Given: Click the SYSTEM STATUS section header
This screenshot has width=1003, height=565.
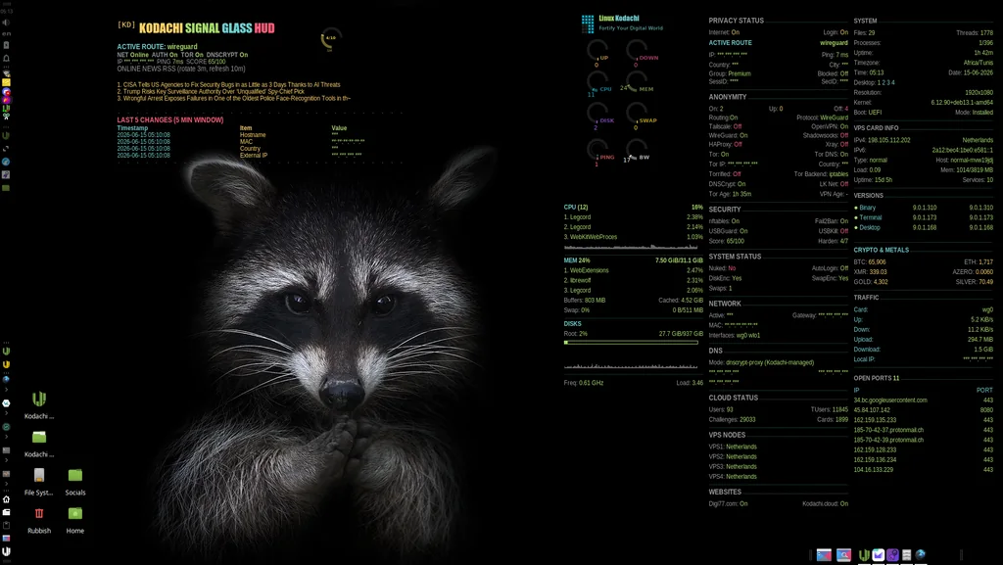Looking at the screenshot, I should (x=735, y=257).
